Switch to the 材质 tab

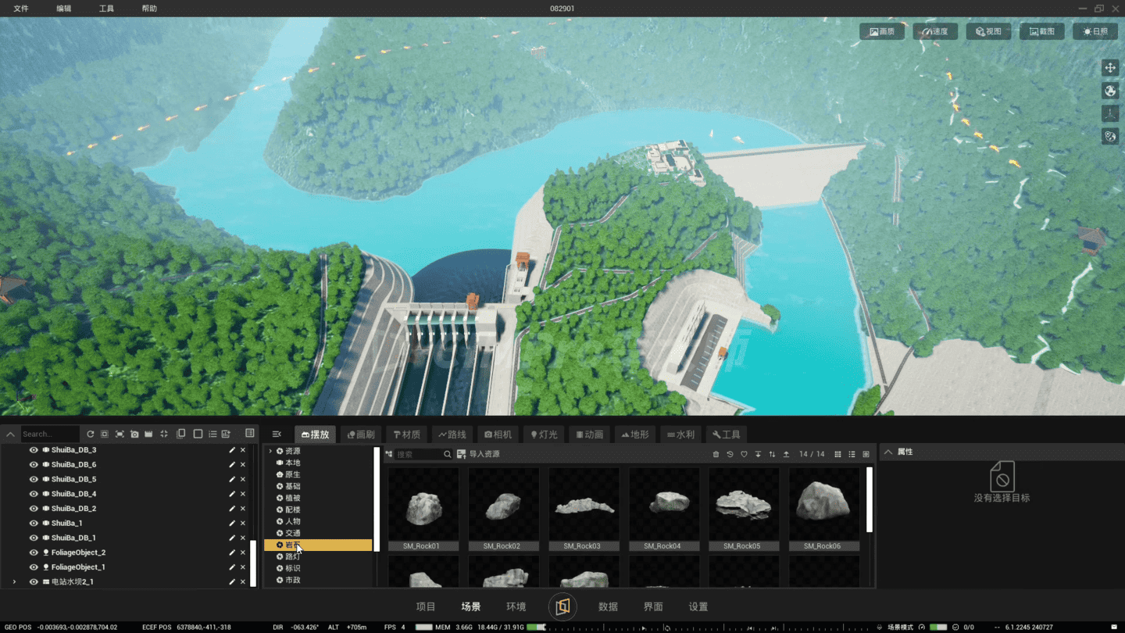click(x=407, y=435)
